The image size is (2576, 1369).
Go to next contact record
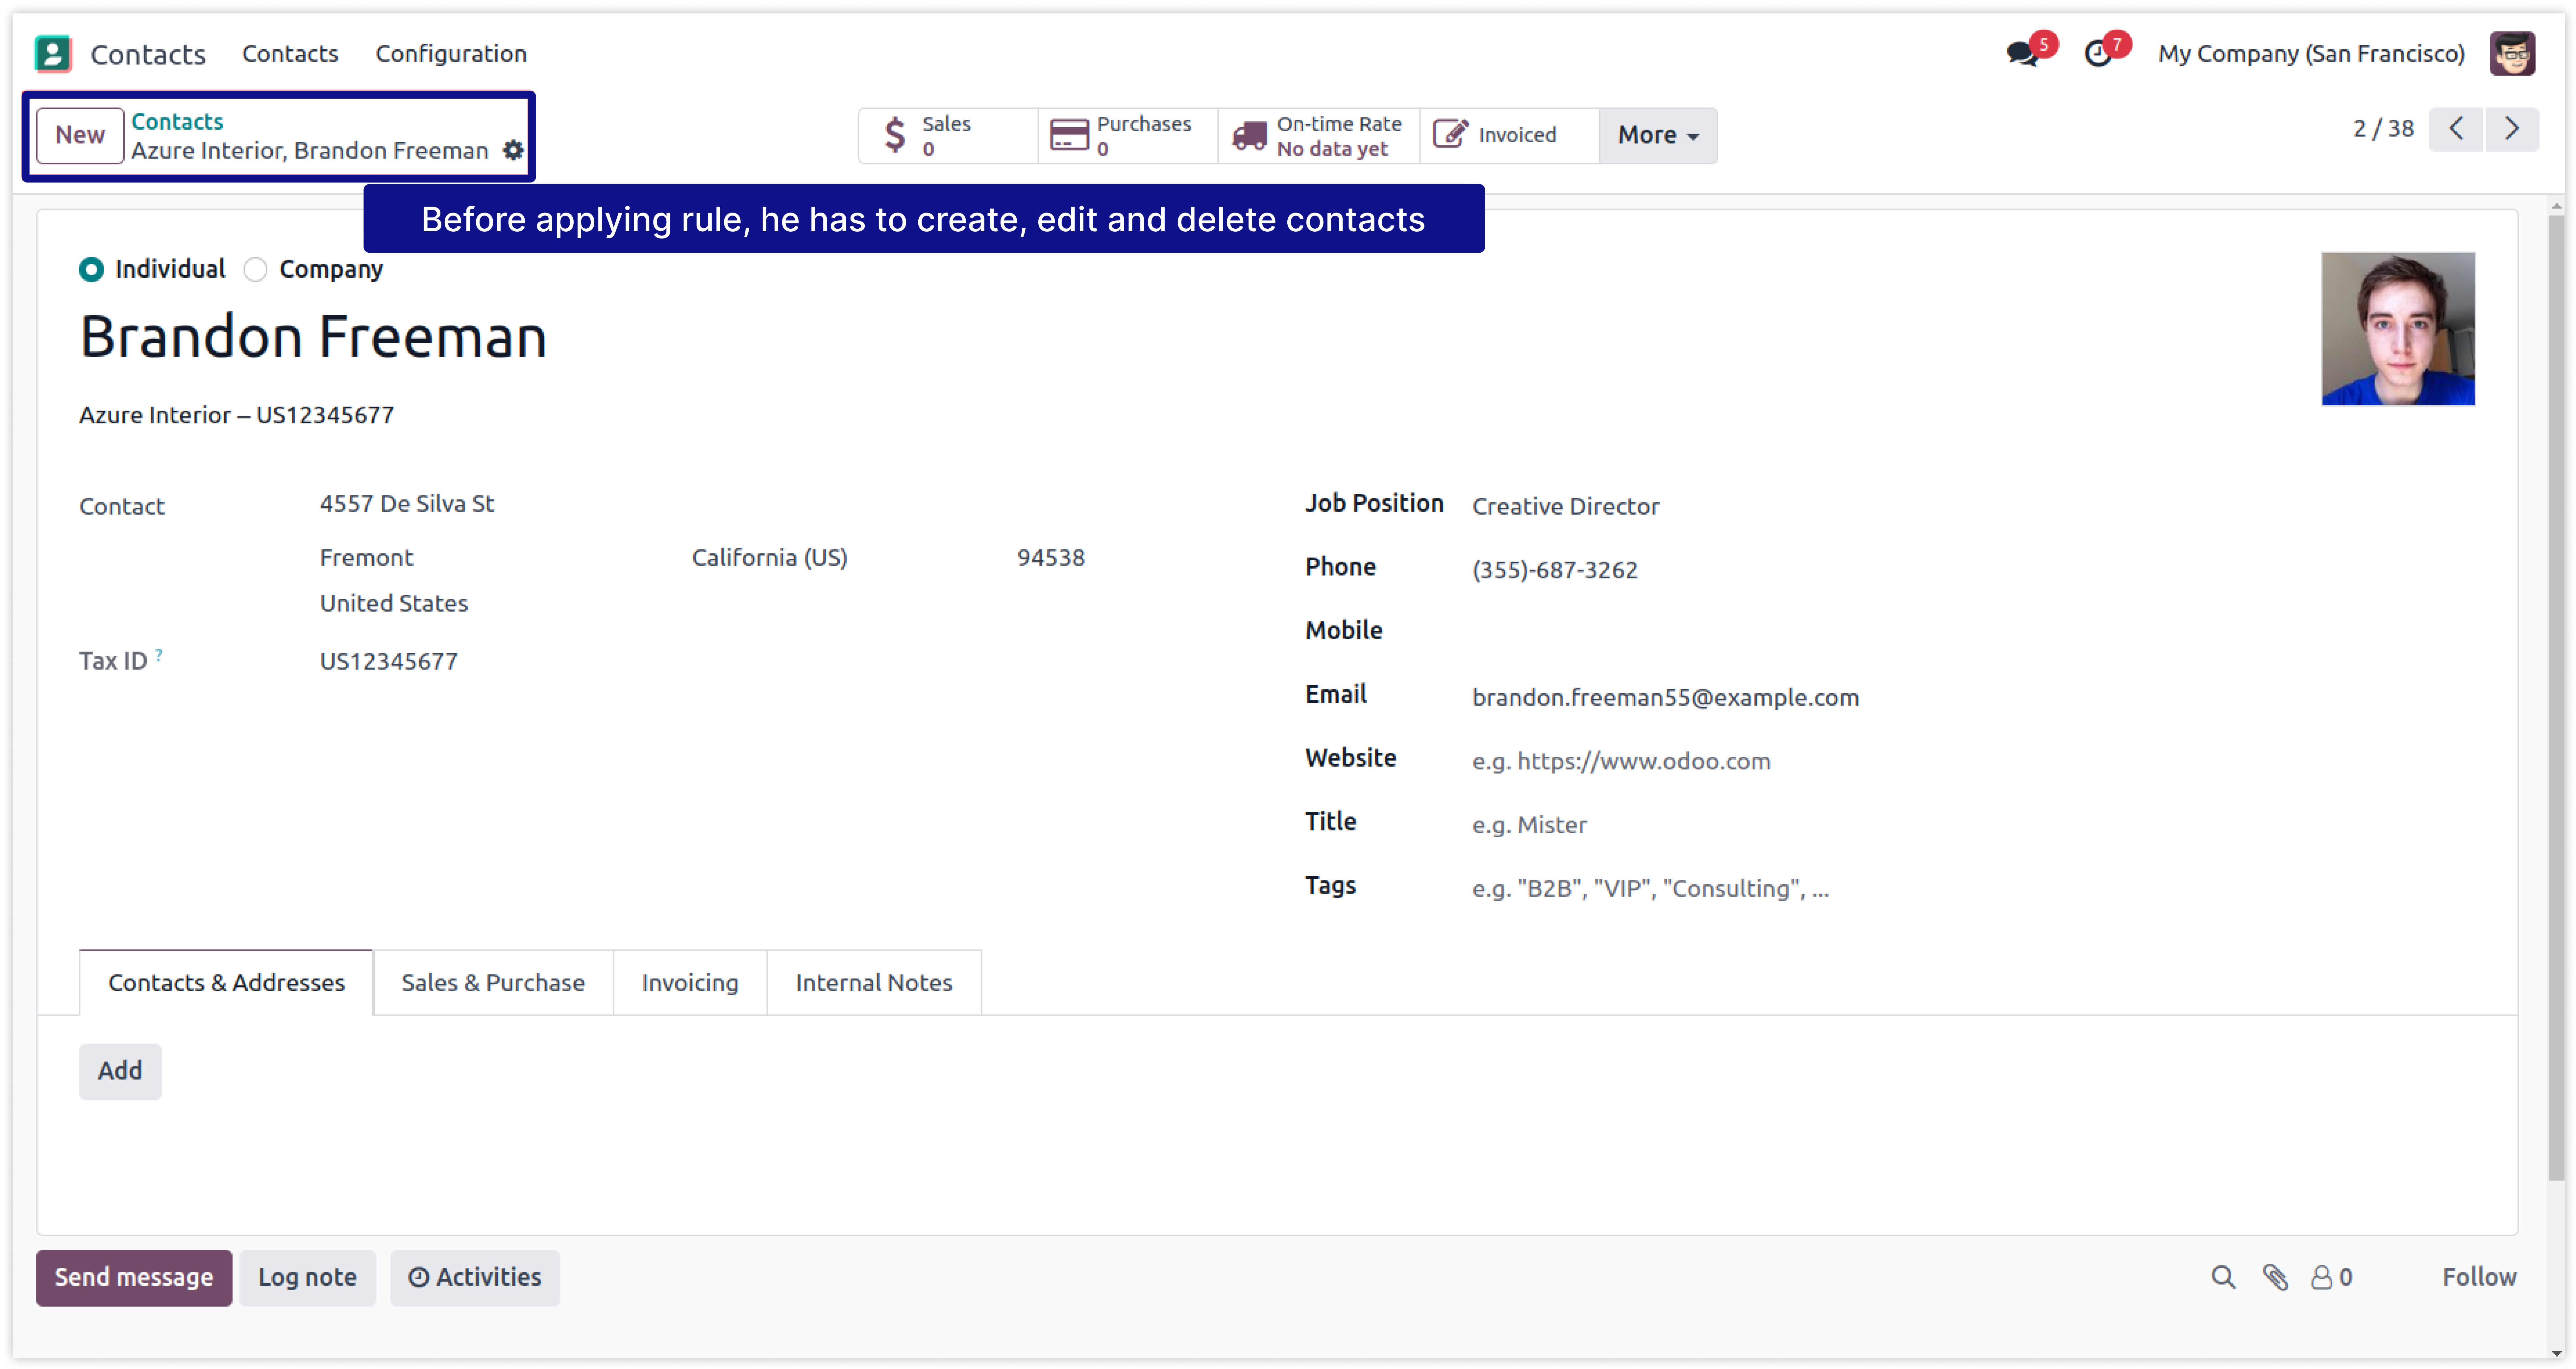[2512, 129]
